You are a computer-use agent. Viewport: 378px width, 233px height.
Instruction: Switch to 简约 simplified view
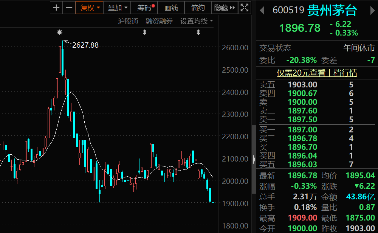[198, 8]
